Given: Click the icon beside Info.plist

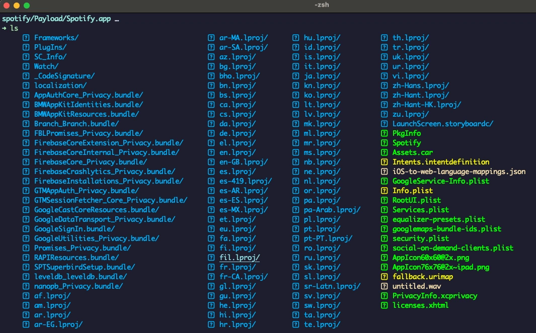Looking at the screenshot, I should point(384,191).
